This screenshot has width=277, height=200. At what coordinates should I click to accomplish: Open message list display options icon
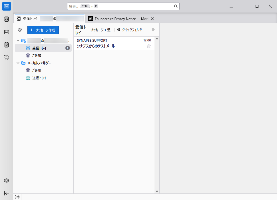(x=154, y=30)
